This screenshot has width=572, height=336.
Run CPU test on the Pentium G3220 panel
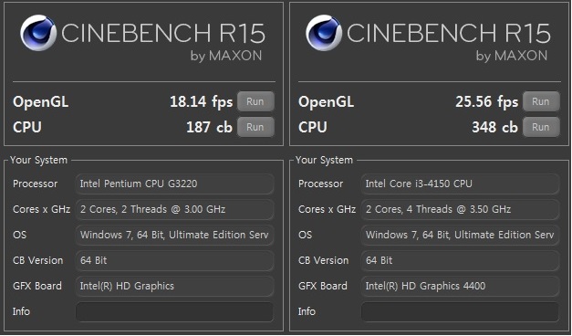coord(255,127)
